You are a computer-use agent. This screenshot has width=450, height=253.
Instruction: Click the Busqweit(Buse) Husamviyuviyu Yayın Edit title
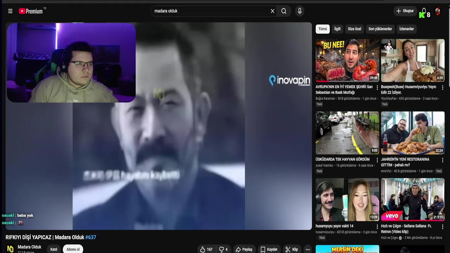(x=409, y=90)
